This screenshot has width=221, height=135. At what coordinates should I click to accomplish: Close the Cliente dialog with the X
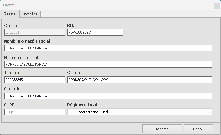click(217, 5)
